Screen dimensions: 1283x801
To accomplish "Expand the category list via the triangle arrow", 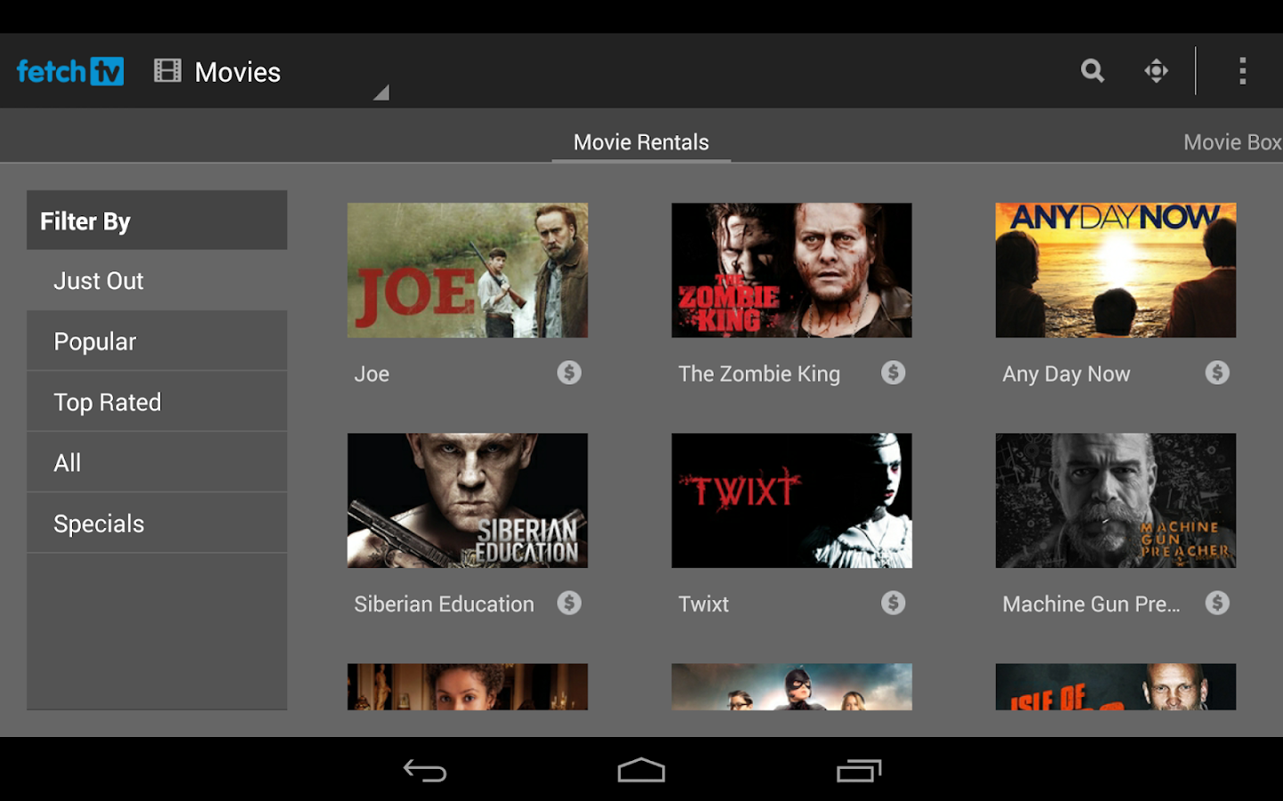I will pyautogui.click(x=382, y=91).
